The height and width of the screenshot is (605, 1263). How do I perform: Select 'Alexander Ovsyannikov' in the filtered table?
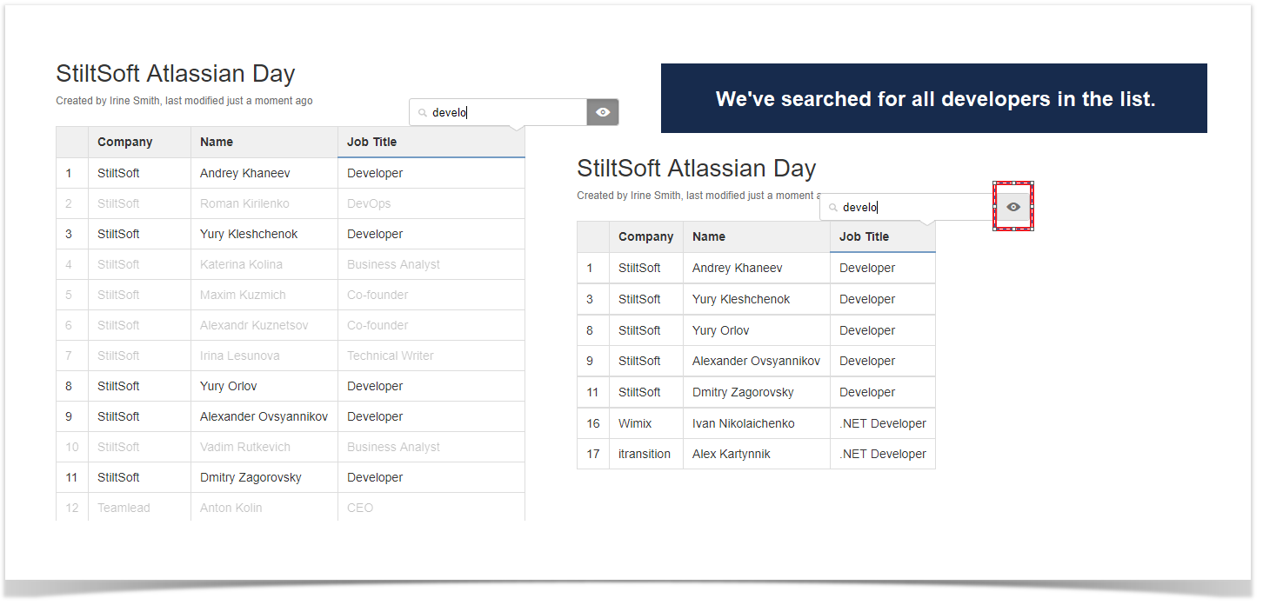pos(757,361)
